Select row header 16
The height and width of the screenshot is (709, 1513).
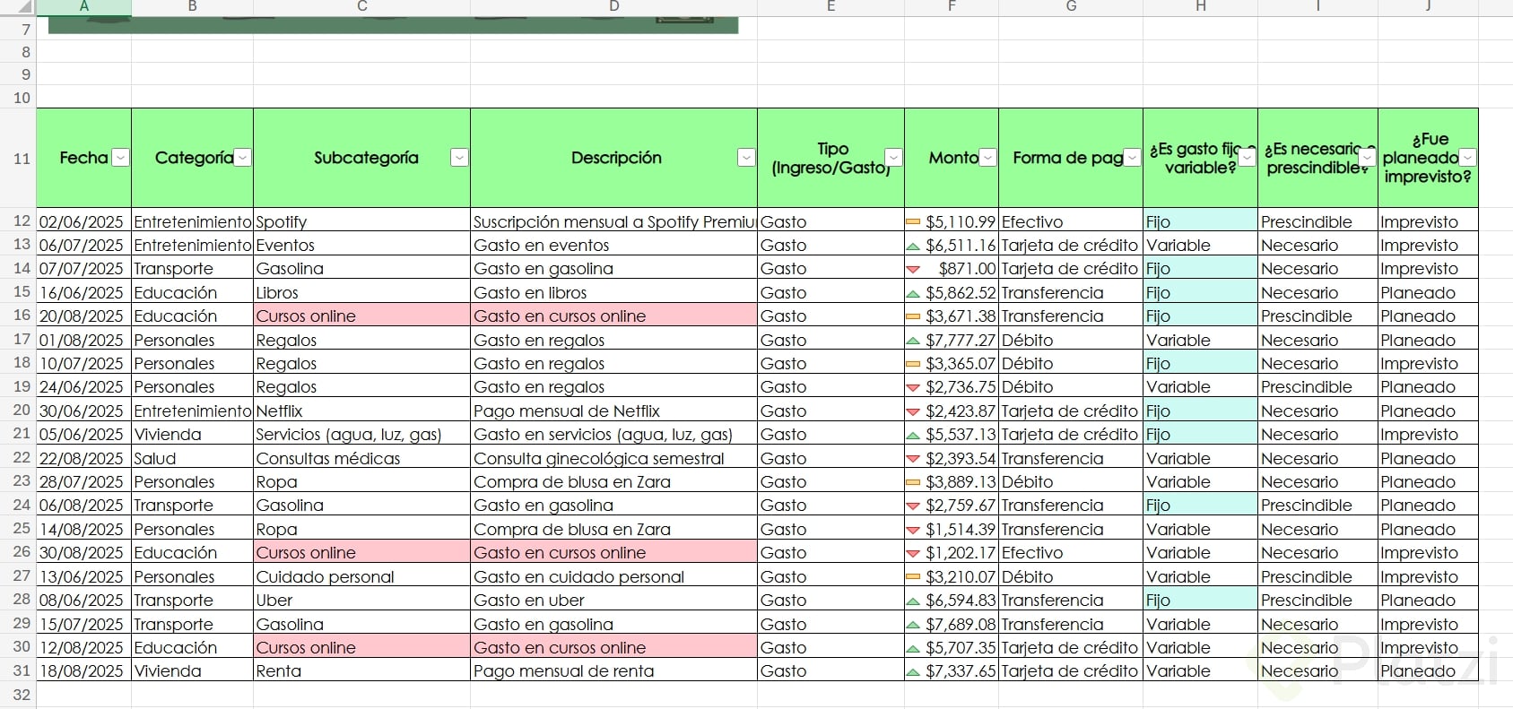[x=18, y=316]
